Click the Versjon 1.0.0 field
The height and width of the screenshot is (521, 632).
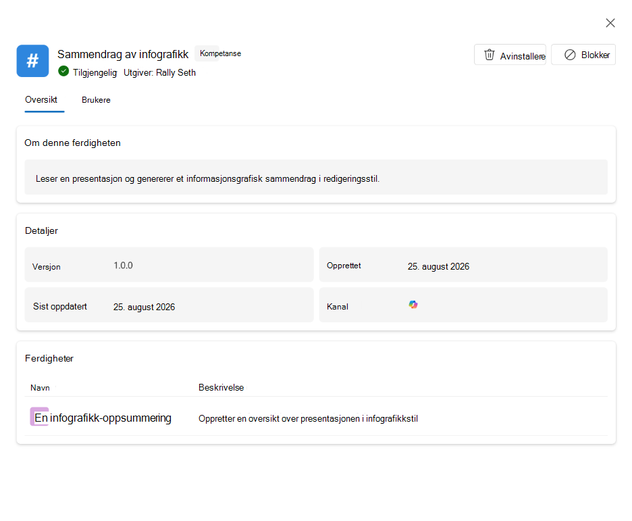pos(169,265)
